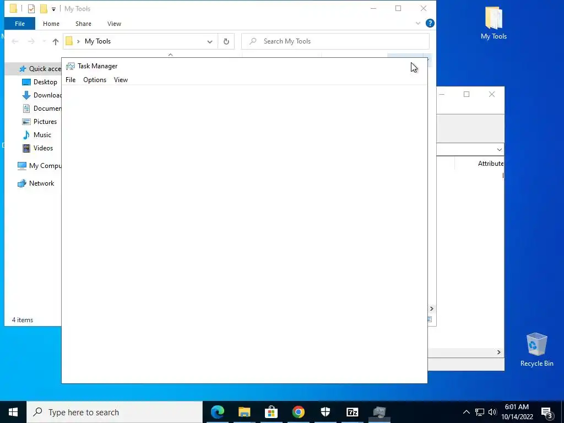Open the File tab in File Explorer
Viewport: 564px width, 423px height.
pyautogui.click(x=20, y=24)
